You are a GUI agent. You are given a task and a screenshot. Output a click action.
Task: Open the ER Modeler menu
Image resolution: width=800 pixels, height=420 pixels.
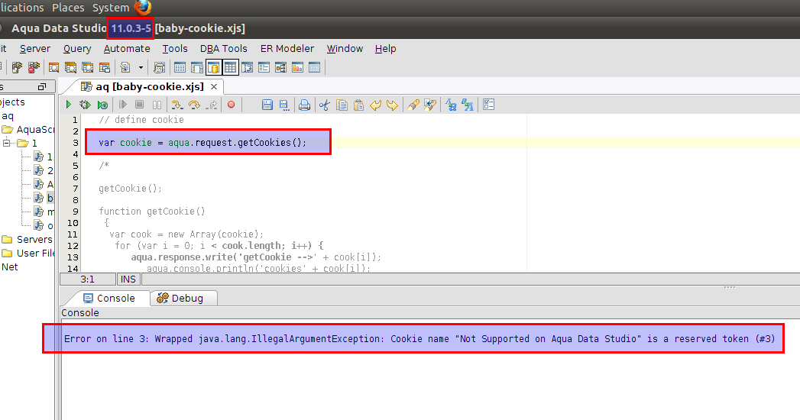[287, 48]
